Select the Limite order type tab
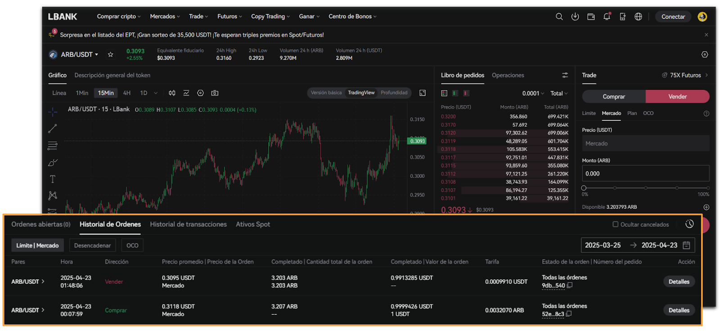Image resolution: width=720 pixels, height=331 pixels. (589, 114)
